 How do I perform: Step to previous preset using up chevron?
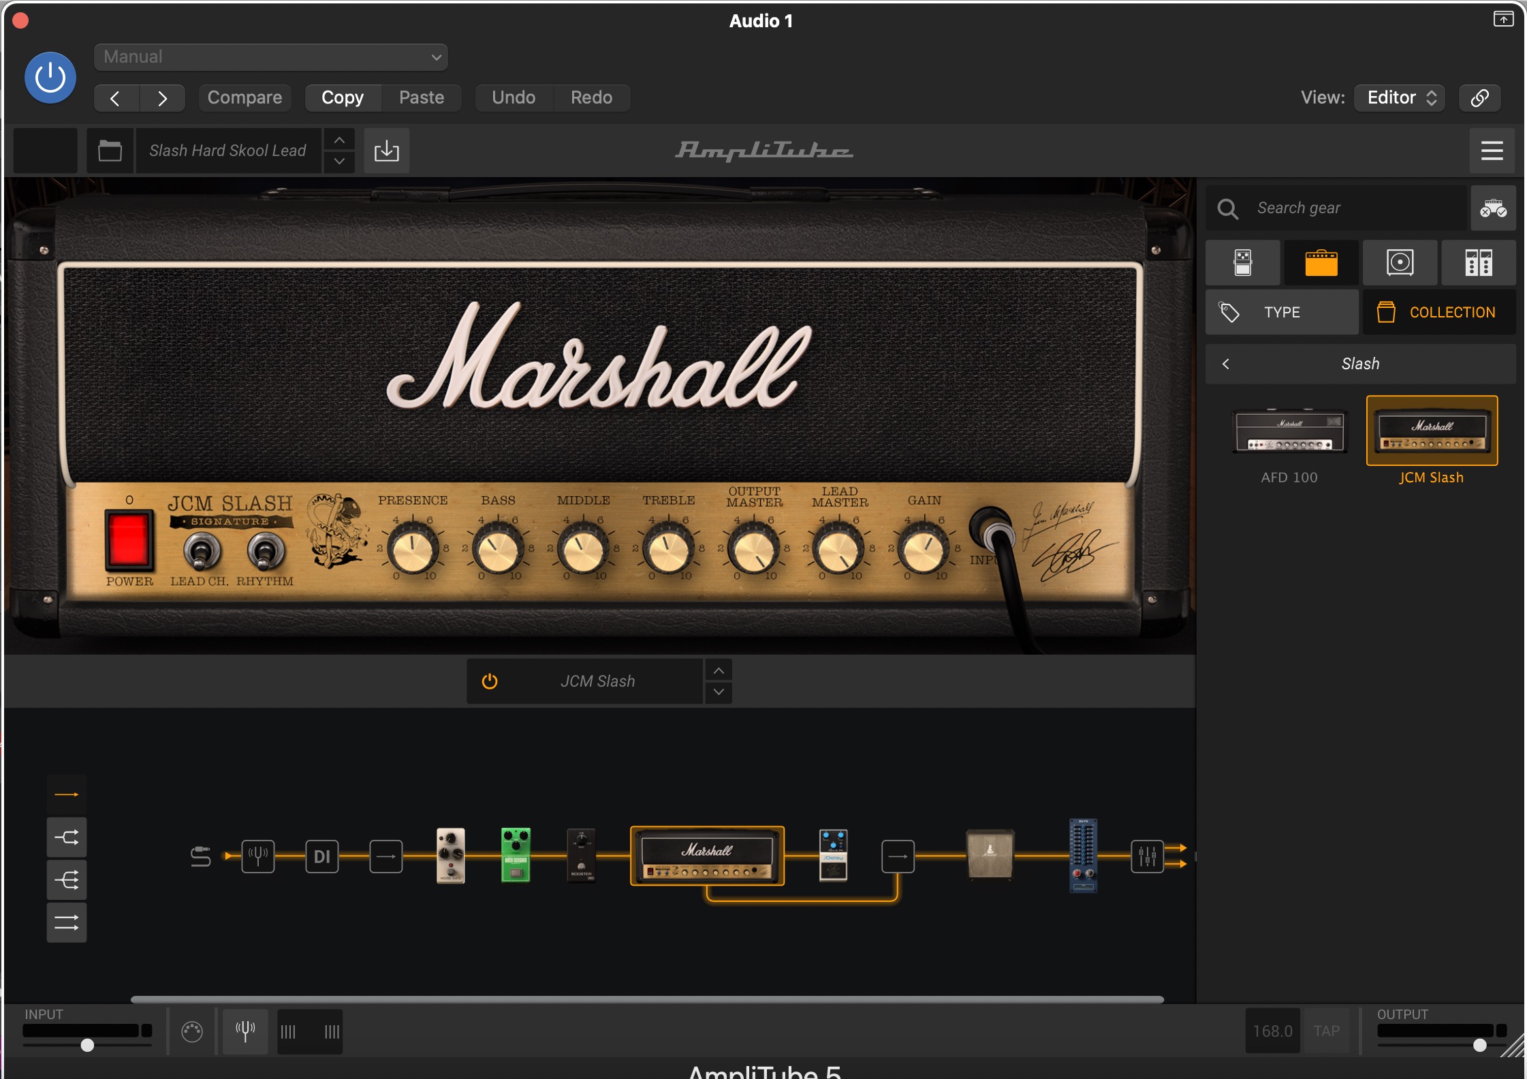point(339,140)
